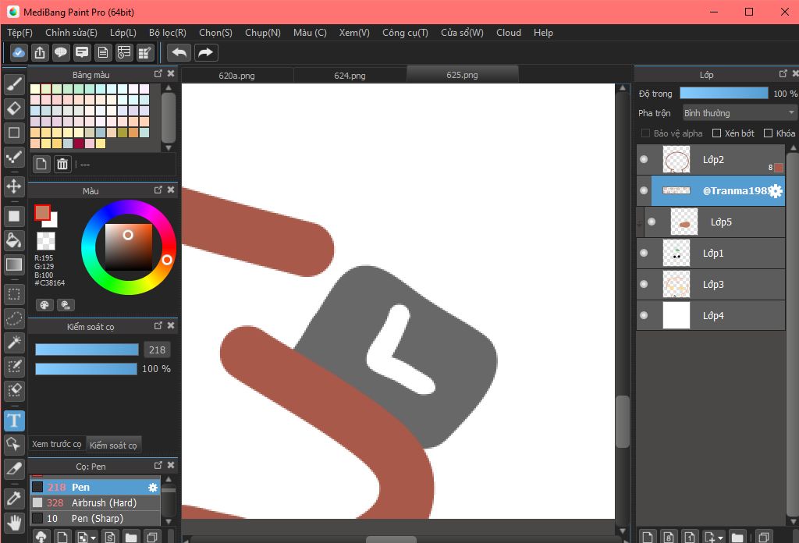This screenshot has height=543, width=799.
Task: Click the Xem(V) view menu
Action: [x=354, y=33]
